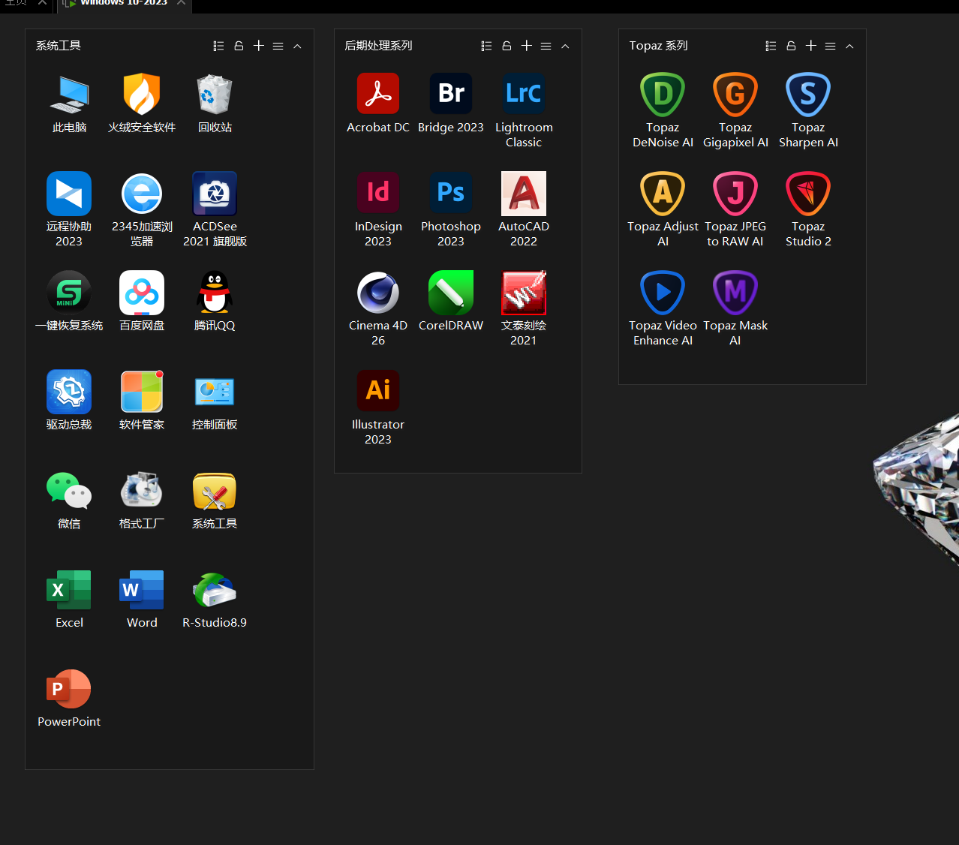Toggle lock on 系统工具 panel
This screenshot has height=845, width=959.
239,46
